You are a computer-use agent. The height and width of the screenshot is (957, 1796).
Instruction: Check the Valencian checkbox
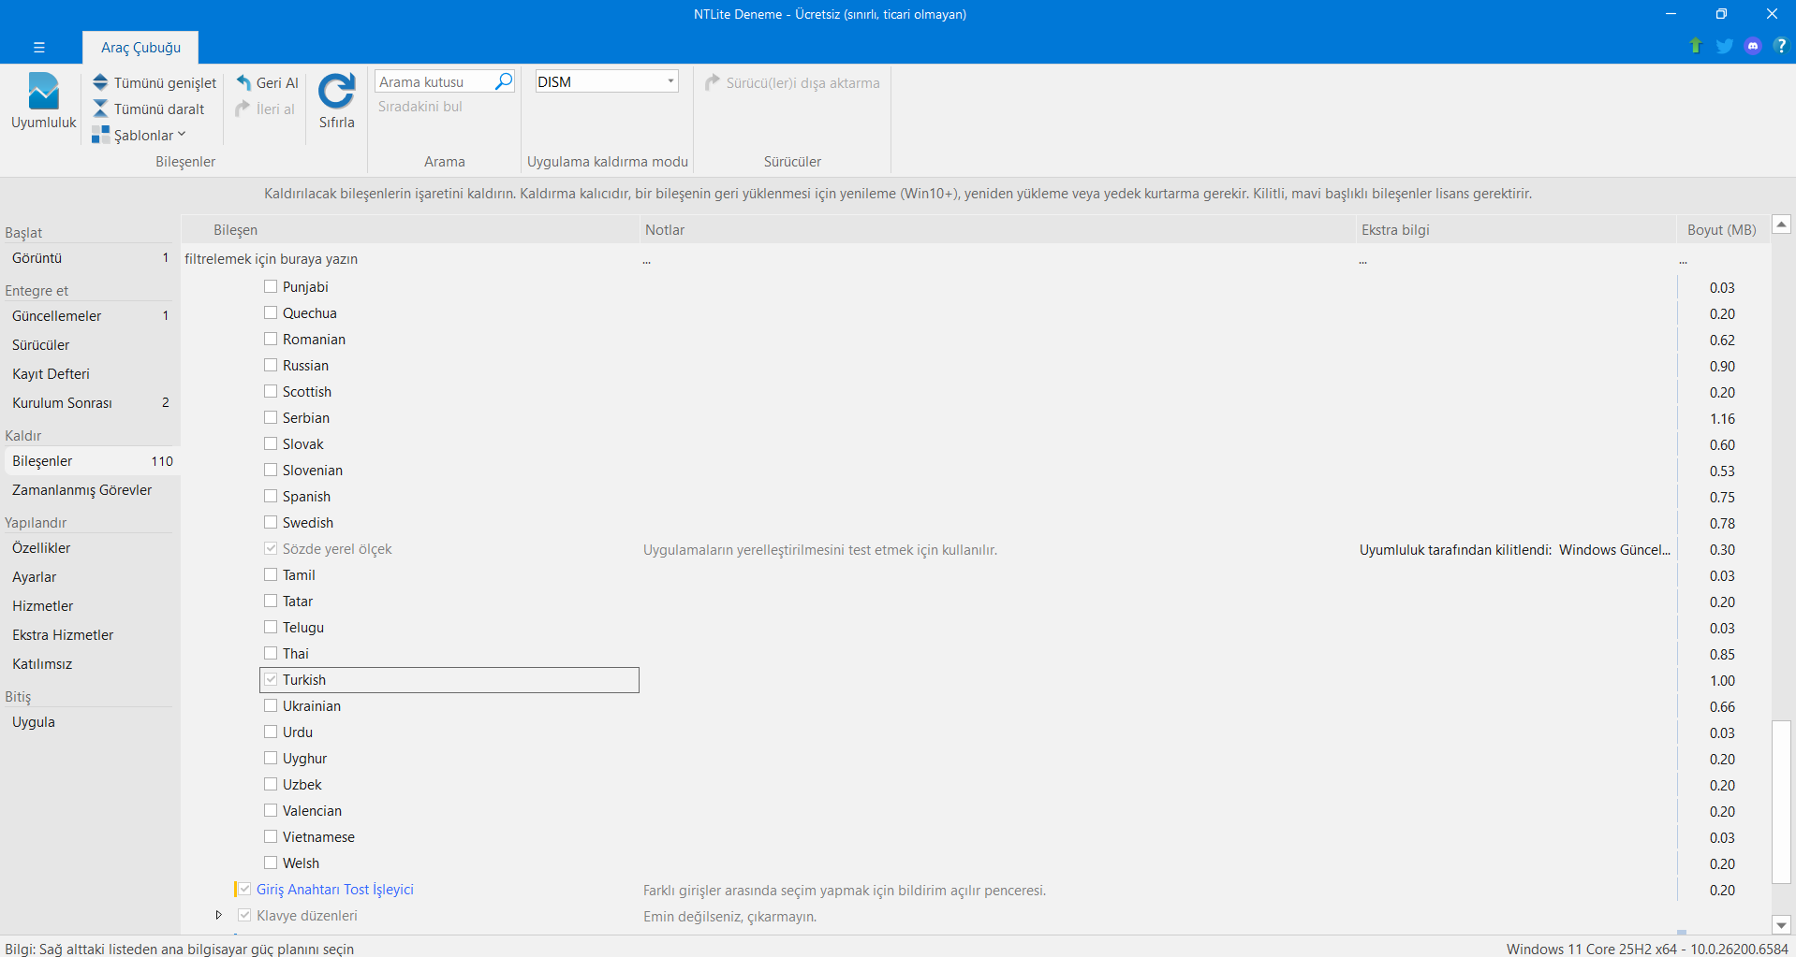[271, 810]
